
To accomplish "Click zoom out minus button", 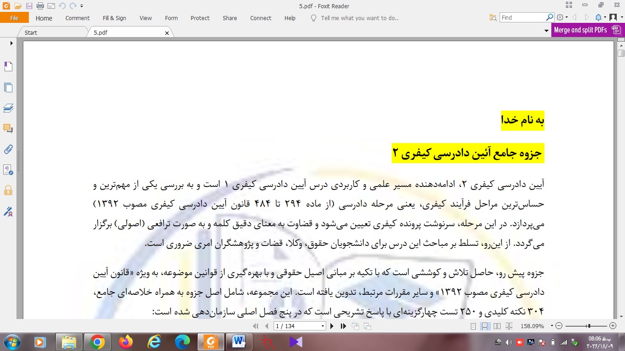I will [558, 326].
